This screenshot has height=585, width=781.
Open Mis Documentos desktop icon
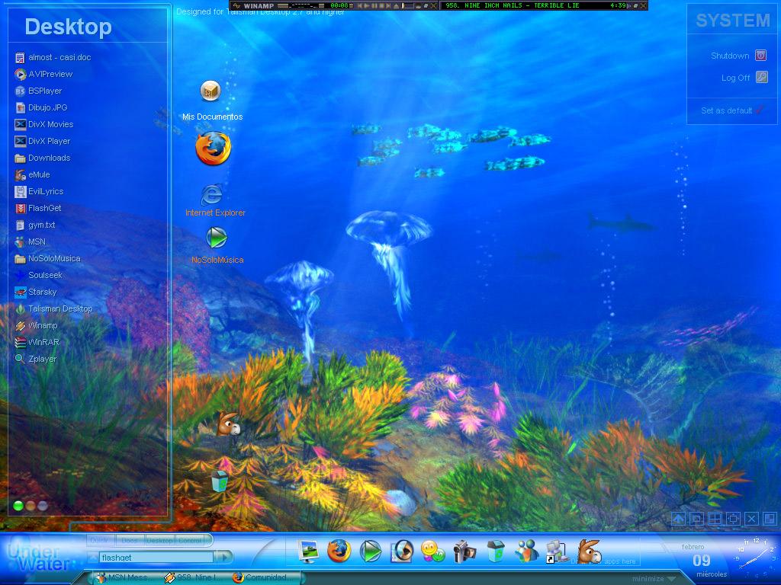pos(211,100)
